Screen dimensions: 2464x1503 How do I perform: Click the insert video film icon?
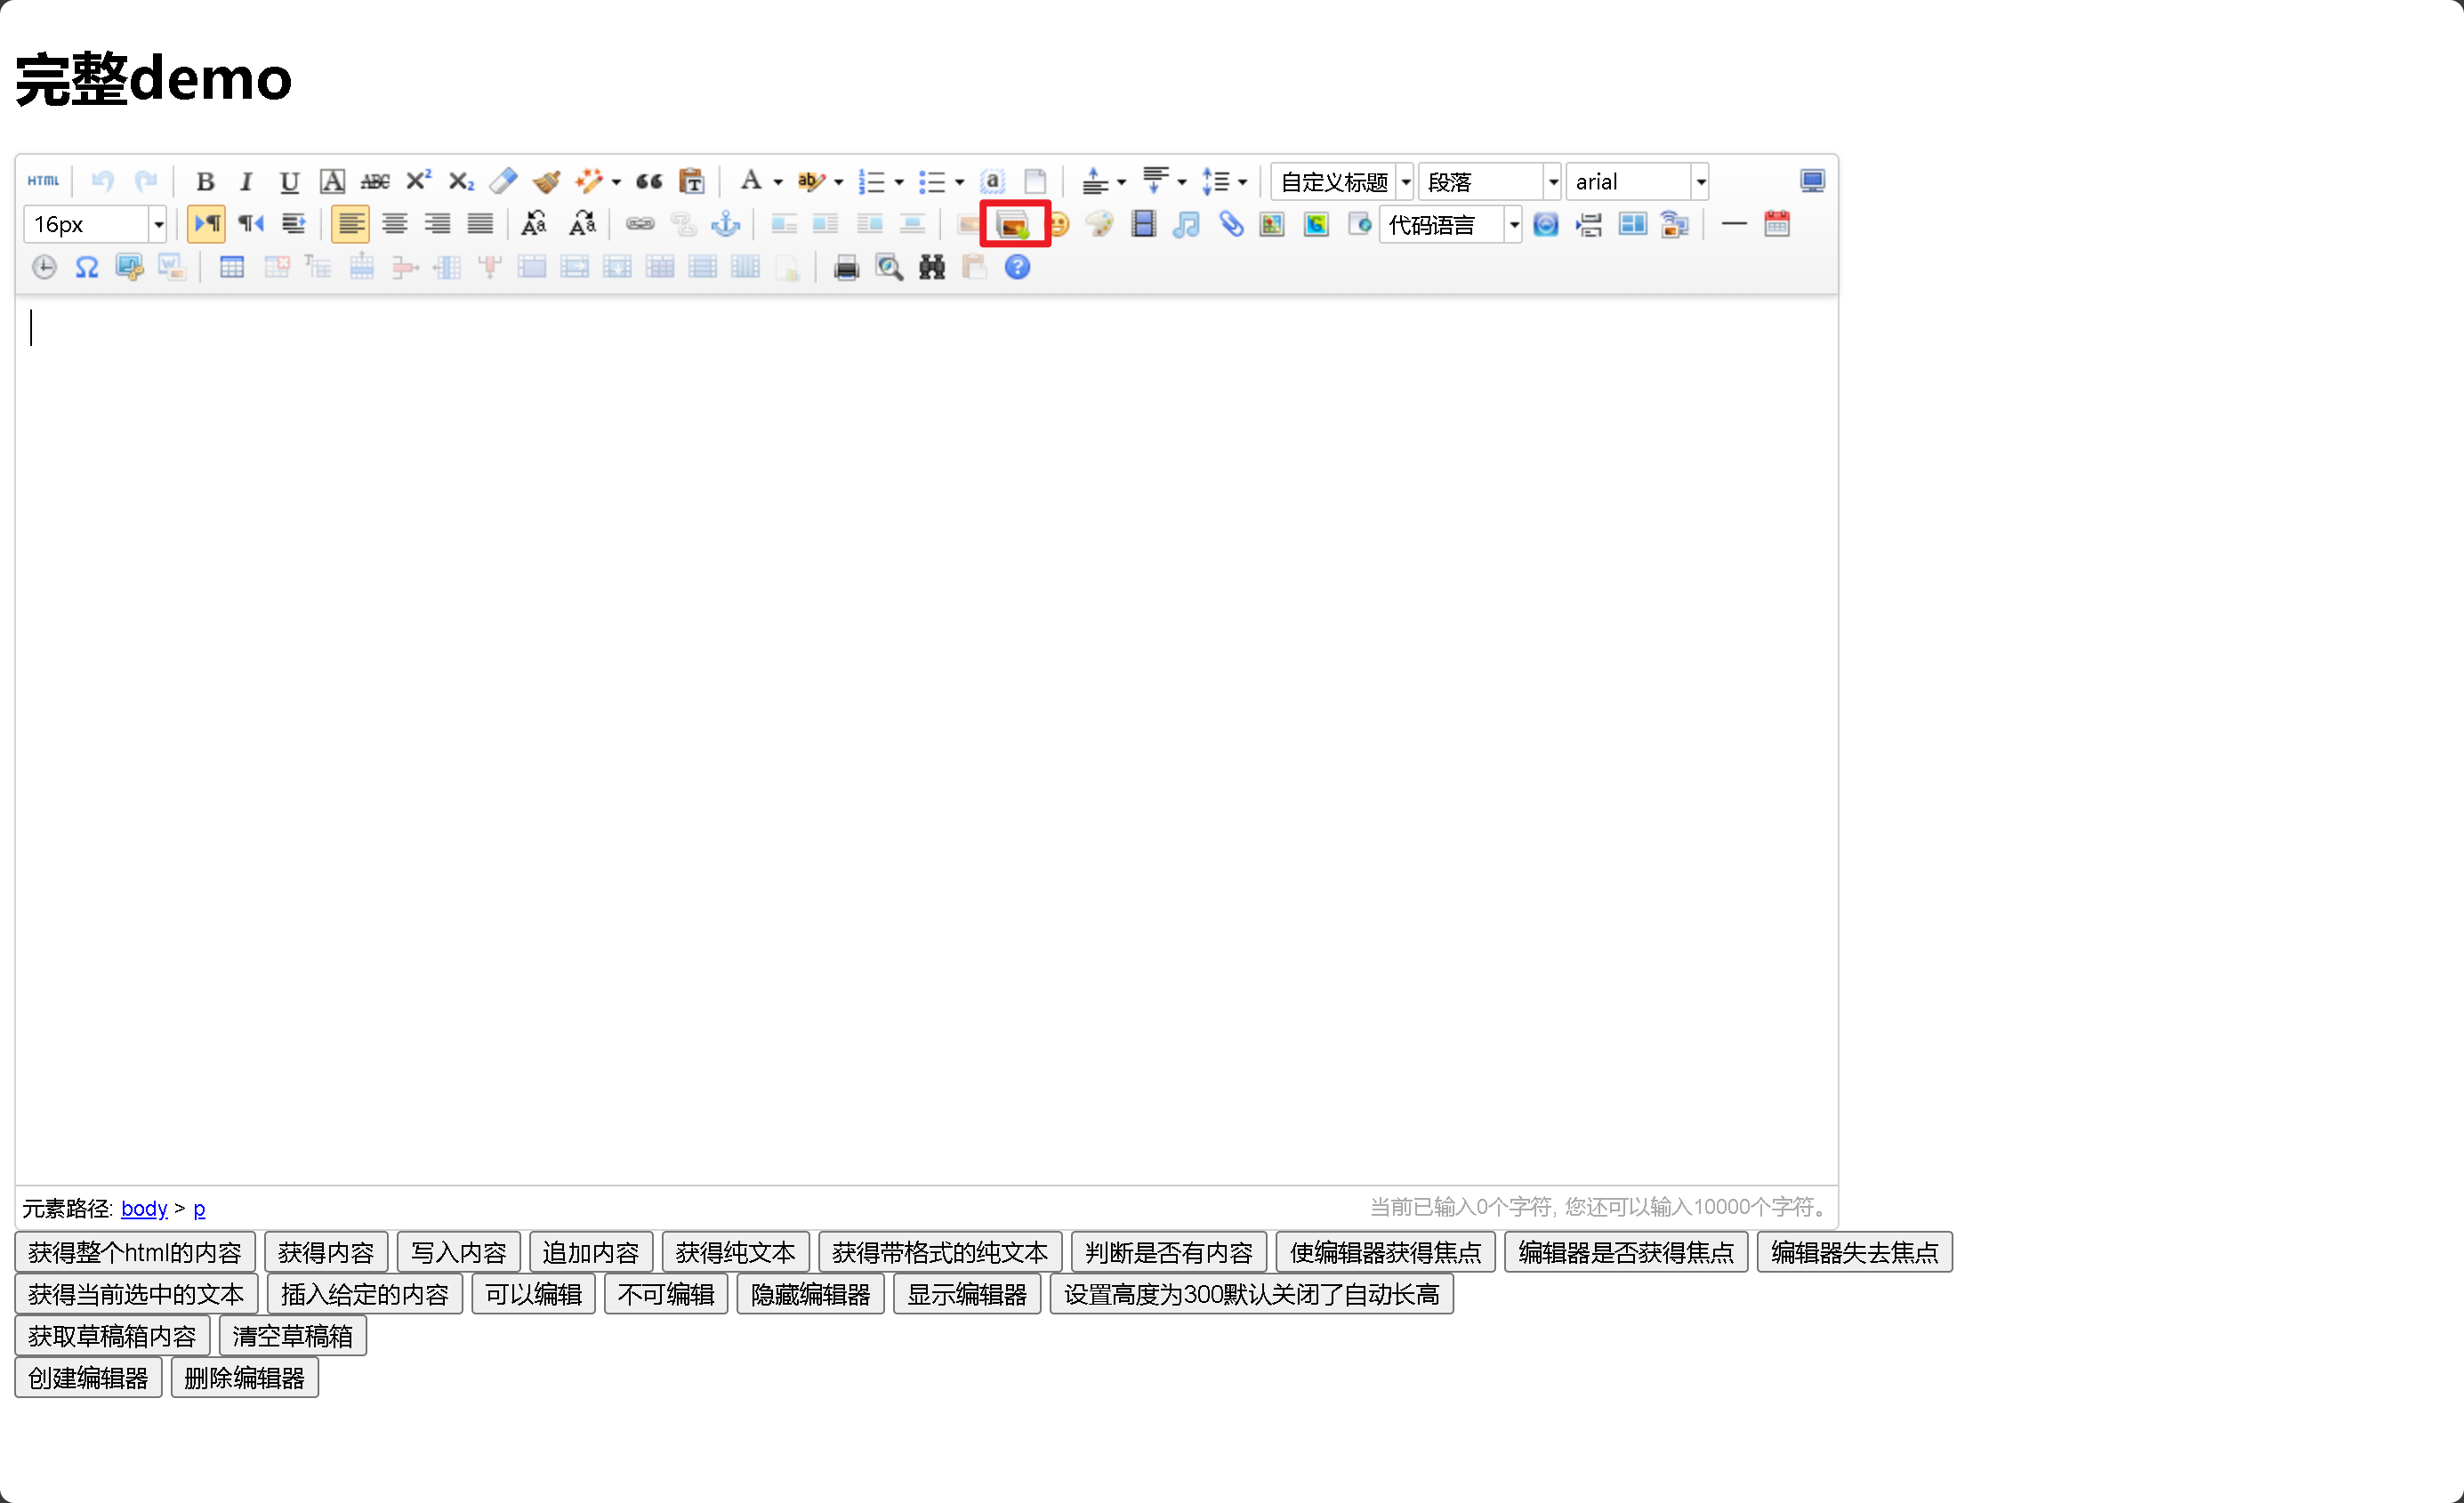pos(1143,224)
